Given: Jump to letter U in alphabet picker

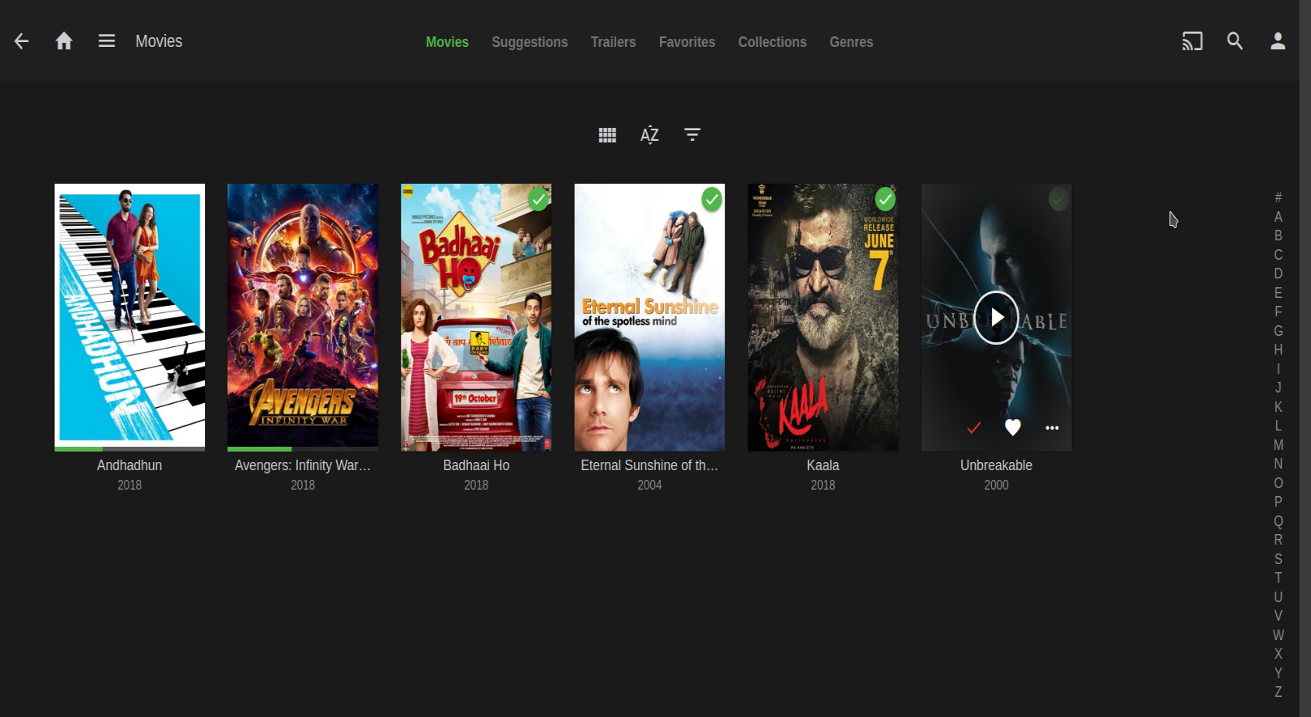Looking at the screenshot, I should pos(1278,597).
